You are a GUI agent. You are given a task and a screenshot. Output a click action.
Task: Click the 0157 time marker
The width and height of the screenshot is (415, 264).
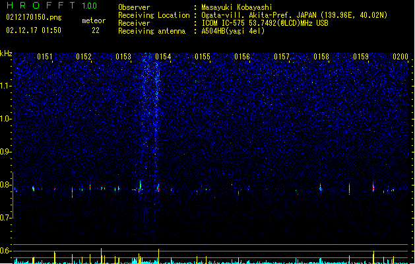tap(282, 57)
